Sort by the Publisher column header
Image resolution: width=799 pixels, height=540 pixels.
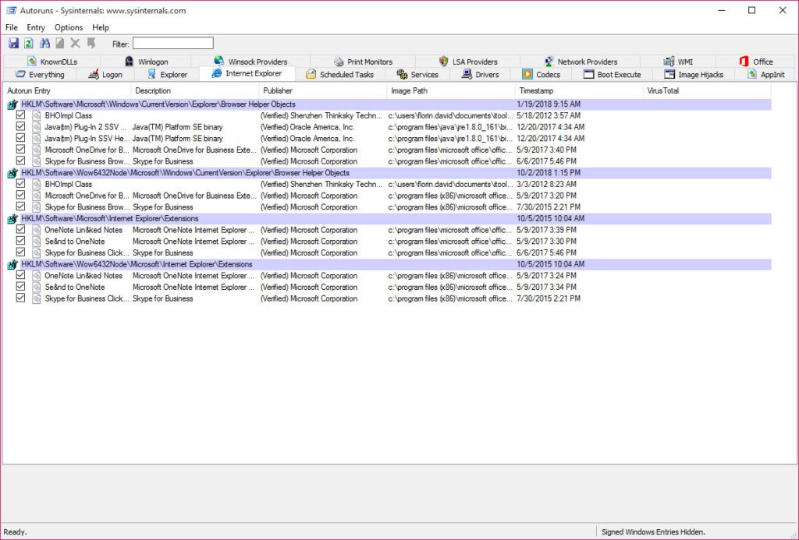pyautogui.click(x=323, y=90)
